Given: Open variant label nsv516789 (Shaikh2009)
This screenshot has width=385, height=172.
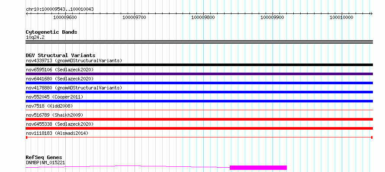Looking at the screenshot, I should [x=55, y=115].
